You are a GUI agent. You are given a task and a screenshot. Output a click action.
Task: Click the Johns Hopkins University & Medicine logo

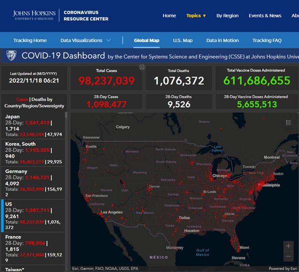click(34, 15)
